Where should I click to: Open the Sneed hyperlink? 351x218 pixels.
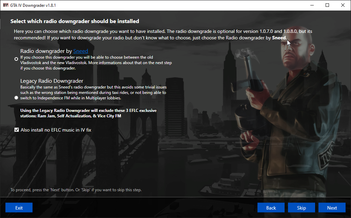(x=81, y=51)
